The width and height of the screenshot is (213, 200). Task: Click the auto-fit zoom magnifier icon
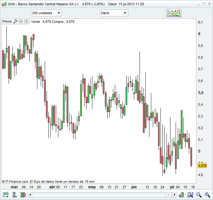pos(190,195)
